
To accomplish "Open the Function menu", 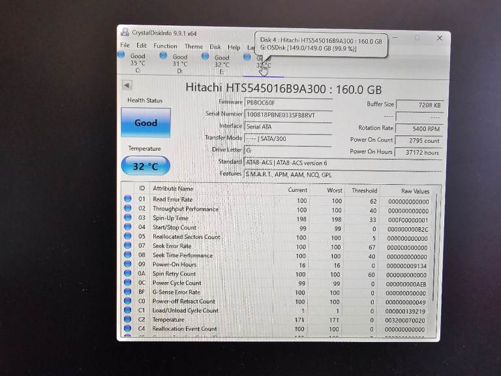I will tap(165, 46).
